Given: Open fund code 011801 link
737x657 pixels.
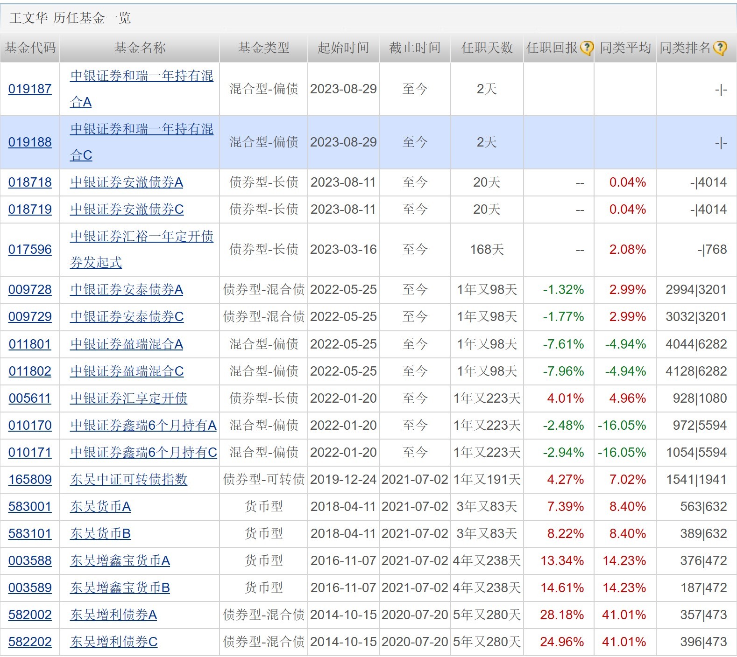Looking at the screenshot, I should 30,344.
